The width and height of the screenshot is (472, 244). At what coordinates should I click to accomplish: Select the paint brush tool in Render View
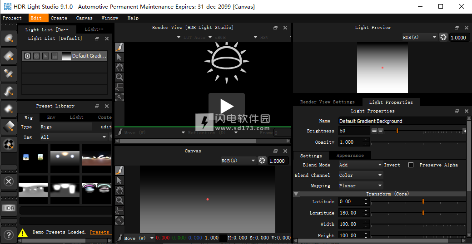point(119,47)
